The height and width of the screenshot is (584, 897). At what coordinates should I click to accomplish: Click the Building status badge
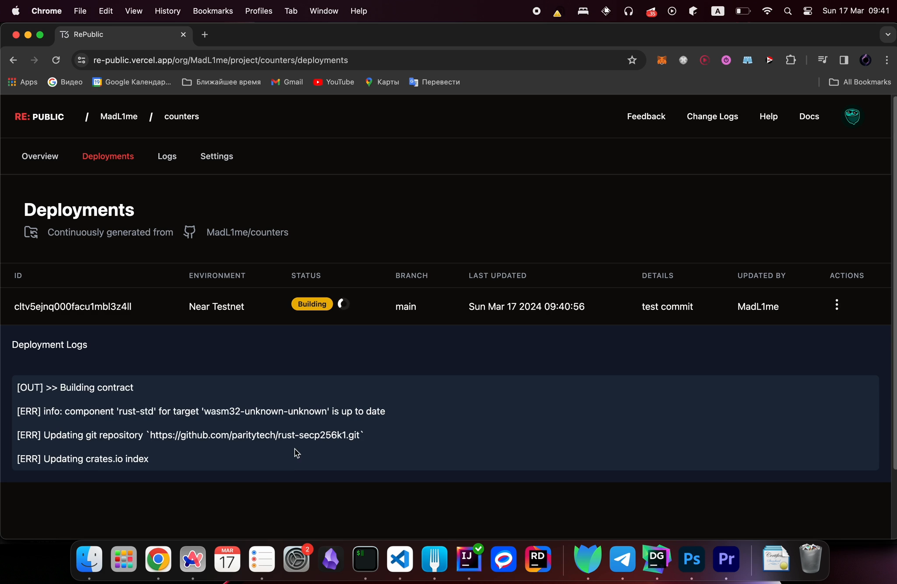coord(312,304)
